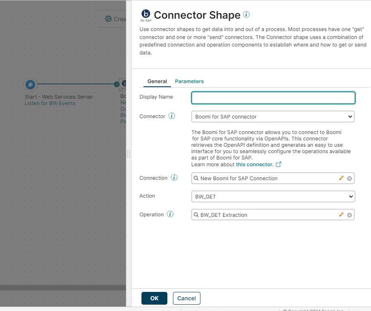Edit the connection using the pencil icon

[x=342, y=178]
